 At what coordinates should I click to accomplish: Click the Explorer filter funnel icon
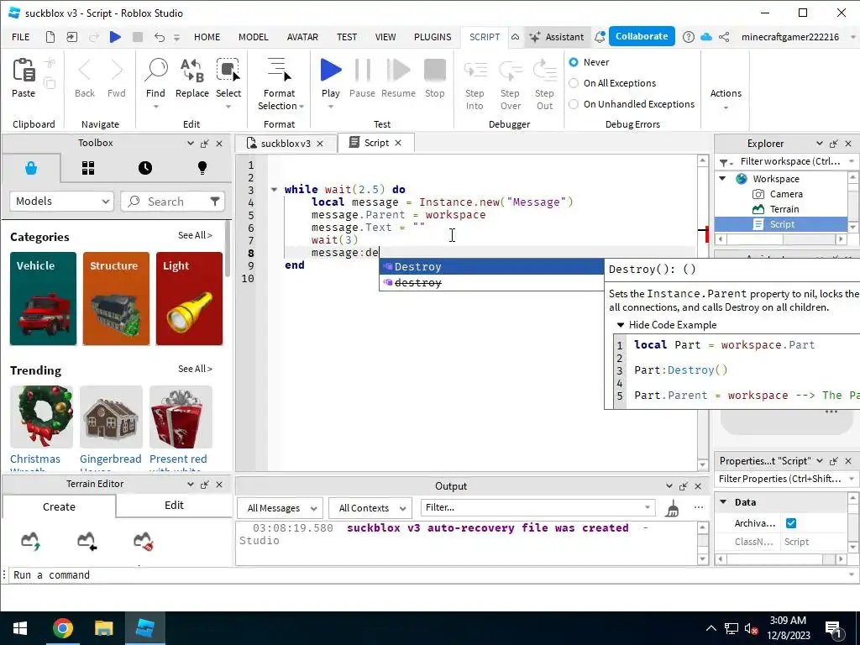click(x=723, y=162)
